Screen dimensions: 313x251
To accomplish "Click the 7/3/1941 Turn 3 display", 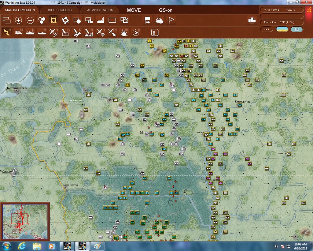I will [x=281, y=10].
